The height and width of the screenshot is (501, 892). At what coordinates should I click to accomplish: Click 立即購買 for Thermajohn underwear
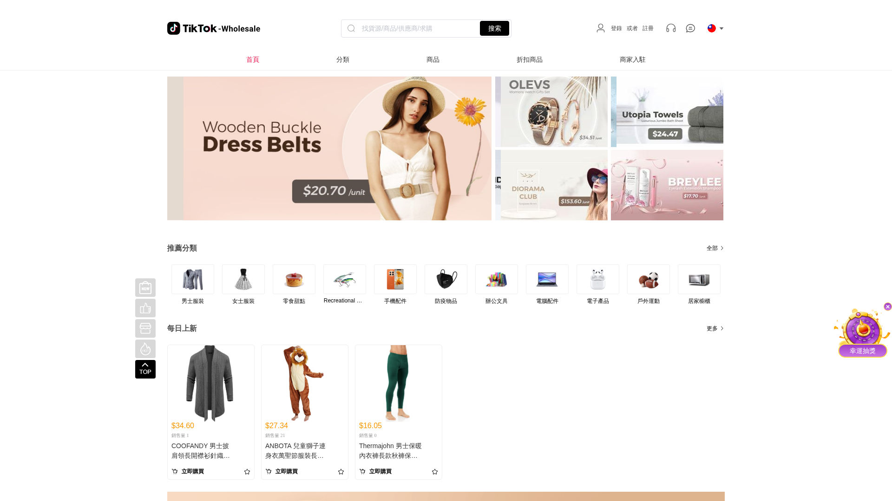[x=380, y=471]
